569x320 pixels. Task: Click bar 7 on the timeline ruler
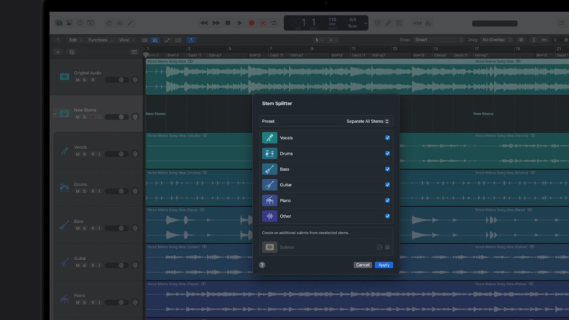click(x=271, y=49)
